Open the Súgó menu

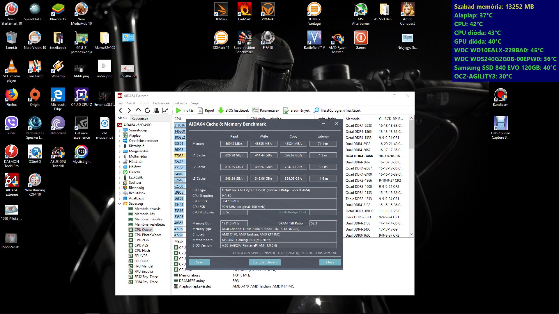[x=195, y=103]
